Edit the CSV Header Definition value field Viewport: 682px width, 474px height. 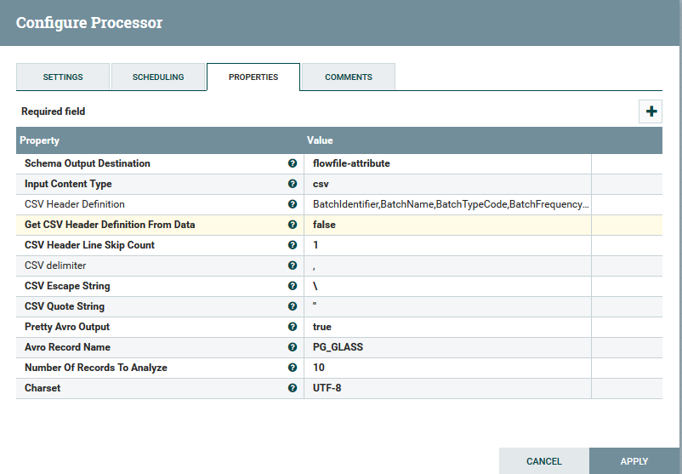(x=450, y=204)
